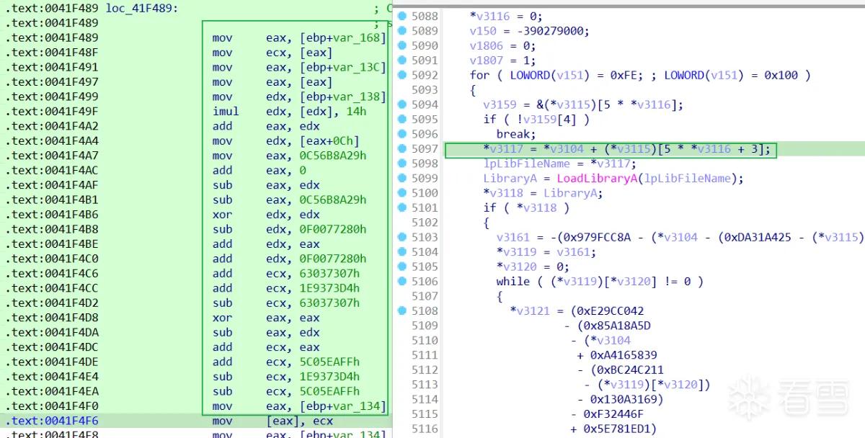Click v1806 = 0 assignment
This screenshot has height=438, width=865.
502,45
